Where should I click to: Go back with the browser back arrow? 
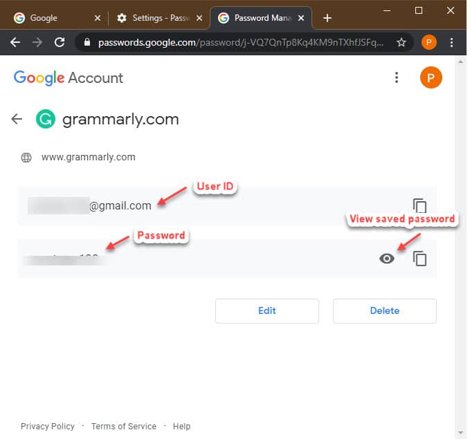15,43
